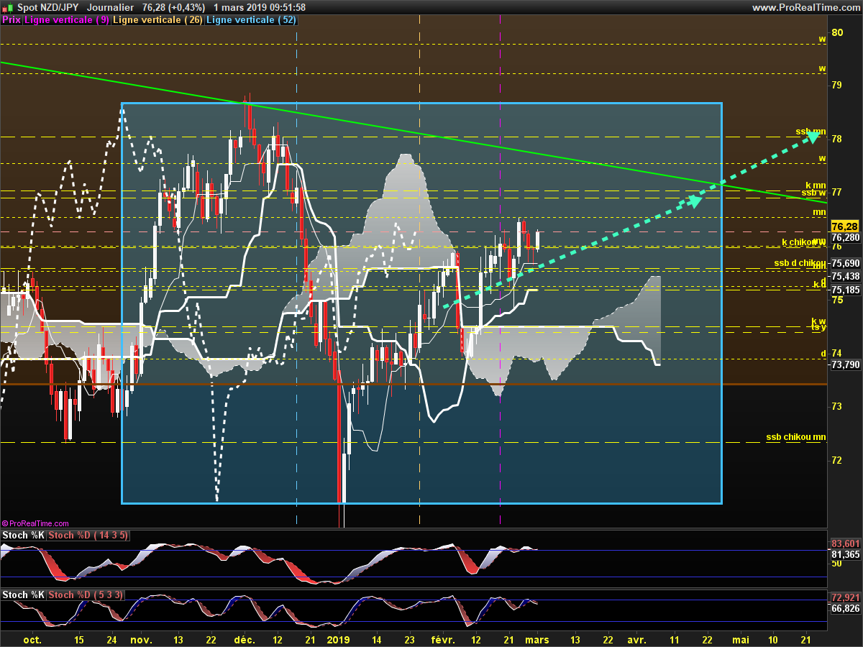Click the 'oct.' month marker on time axis
This screenshot has height=647, width=863.
(33, 638)
